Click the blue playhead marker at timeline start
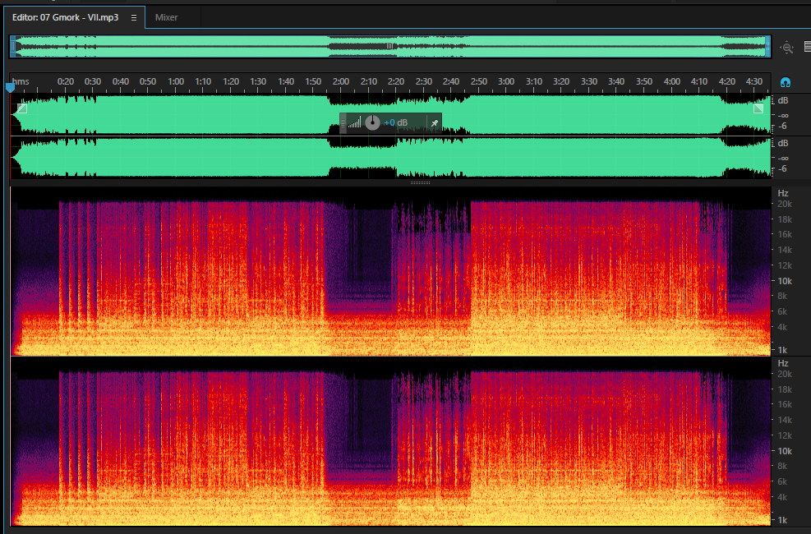This screenshot has width=811, height=534. click(11, 88)
